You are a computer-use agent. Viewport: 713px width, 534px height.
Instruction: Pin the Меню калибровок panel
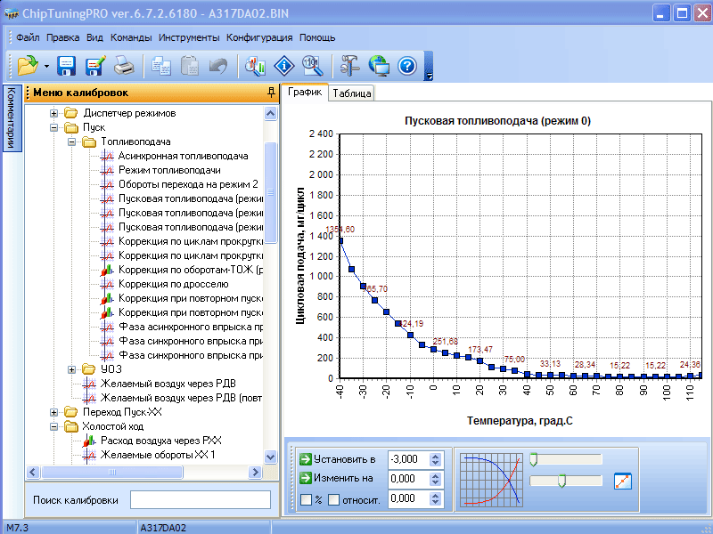pyautogui.click(x=271, y=93)
